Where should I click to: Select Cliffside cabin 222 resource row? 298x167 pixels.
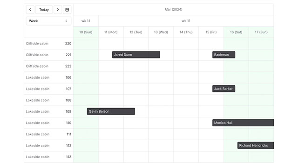click(48, 66)
